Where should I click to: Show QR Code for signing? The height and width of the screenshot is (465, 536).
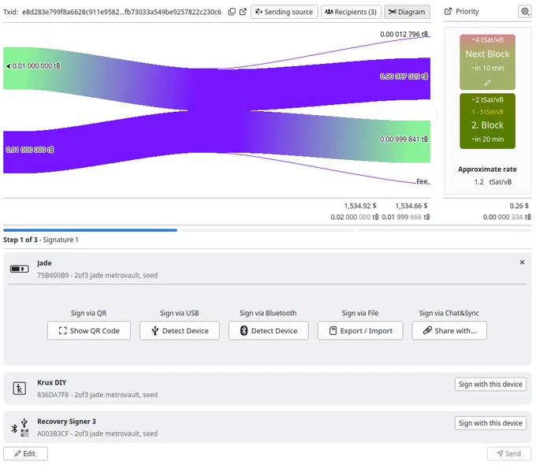coord(89,331)
